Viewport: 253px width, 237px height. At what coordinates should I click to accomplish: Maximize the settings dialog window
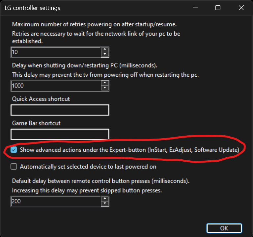pos(218,8)
